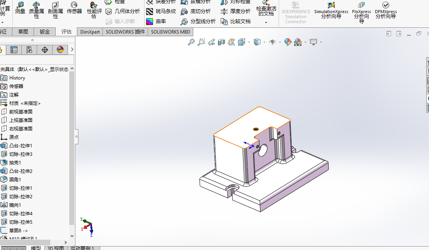The image size is (429, 250).
Task: Click Previous View in view toolbar
Action: [x=211, y=42]
